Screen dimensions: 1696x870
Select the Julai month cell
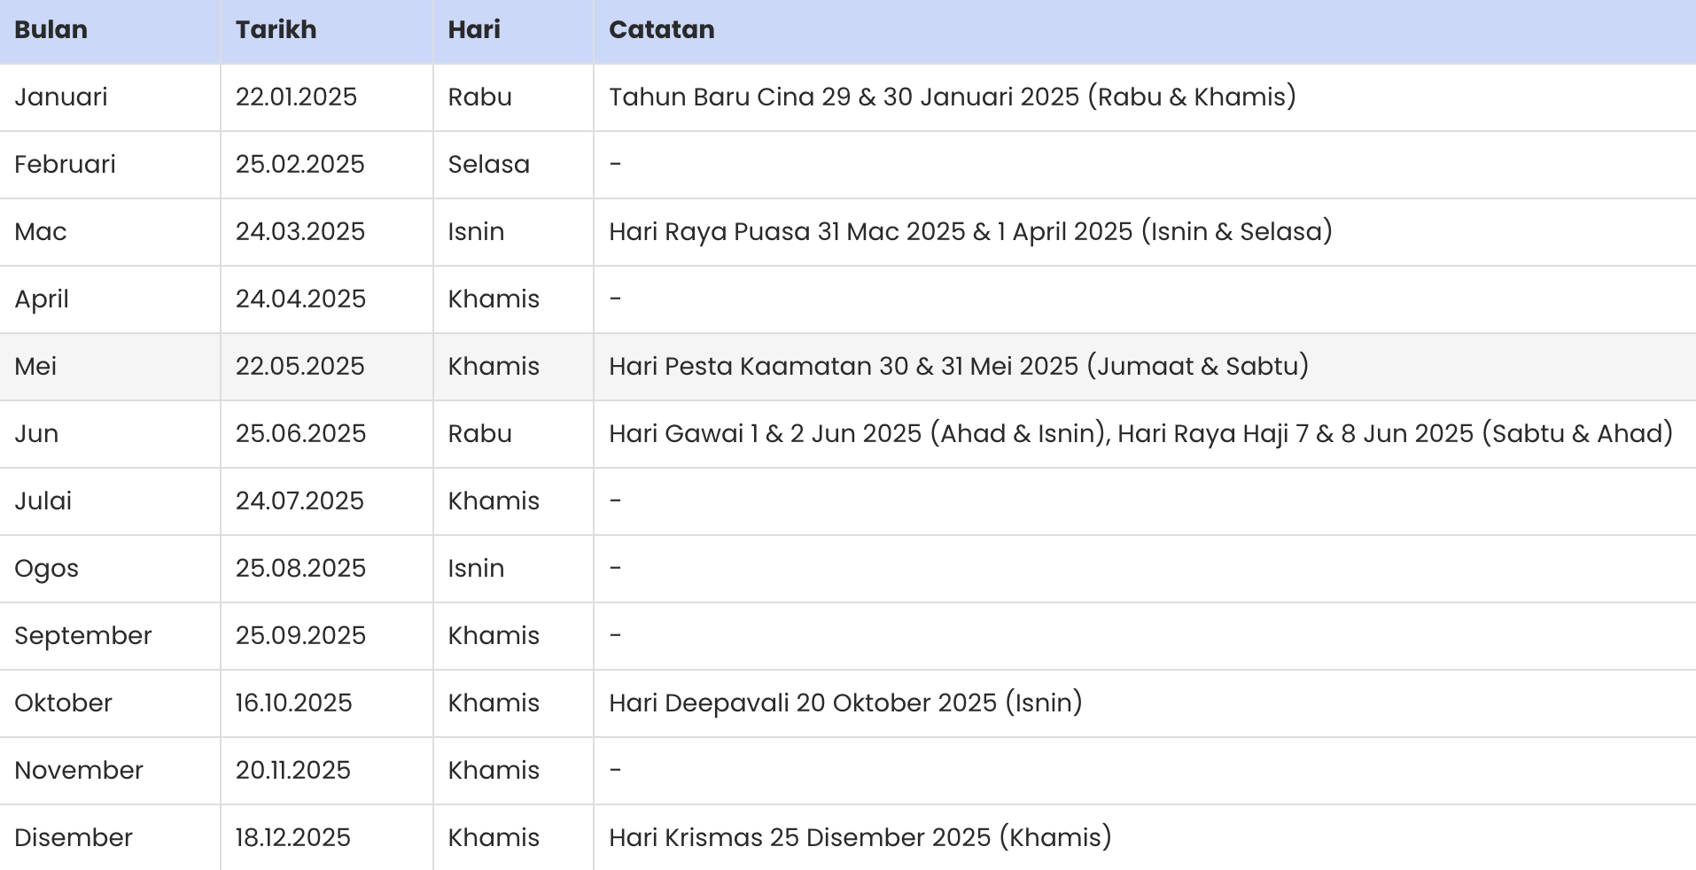[43, 501]
